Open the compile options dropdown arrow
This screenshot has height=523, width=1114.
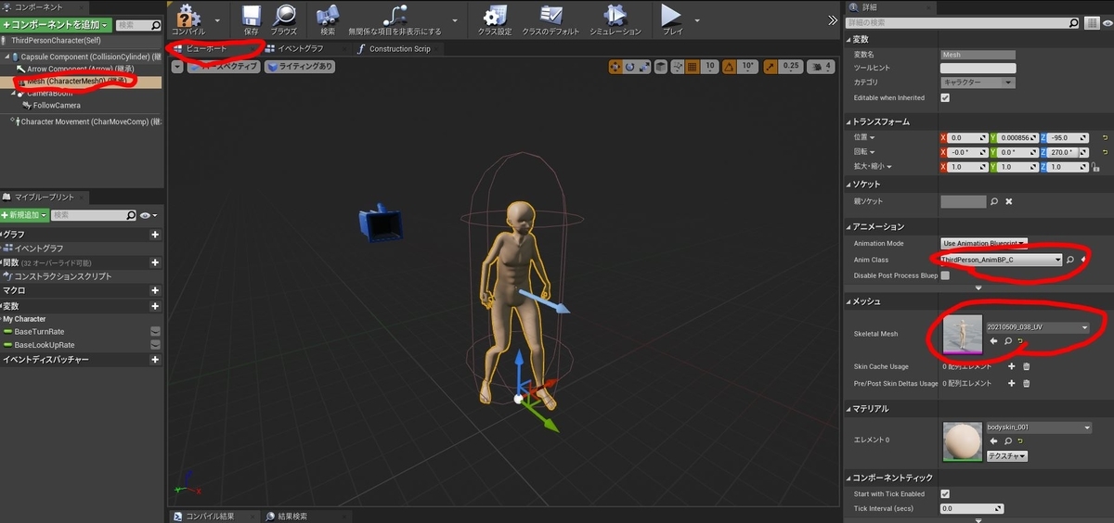[217, 19]
